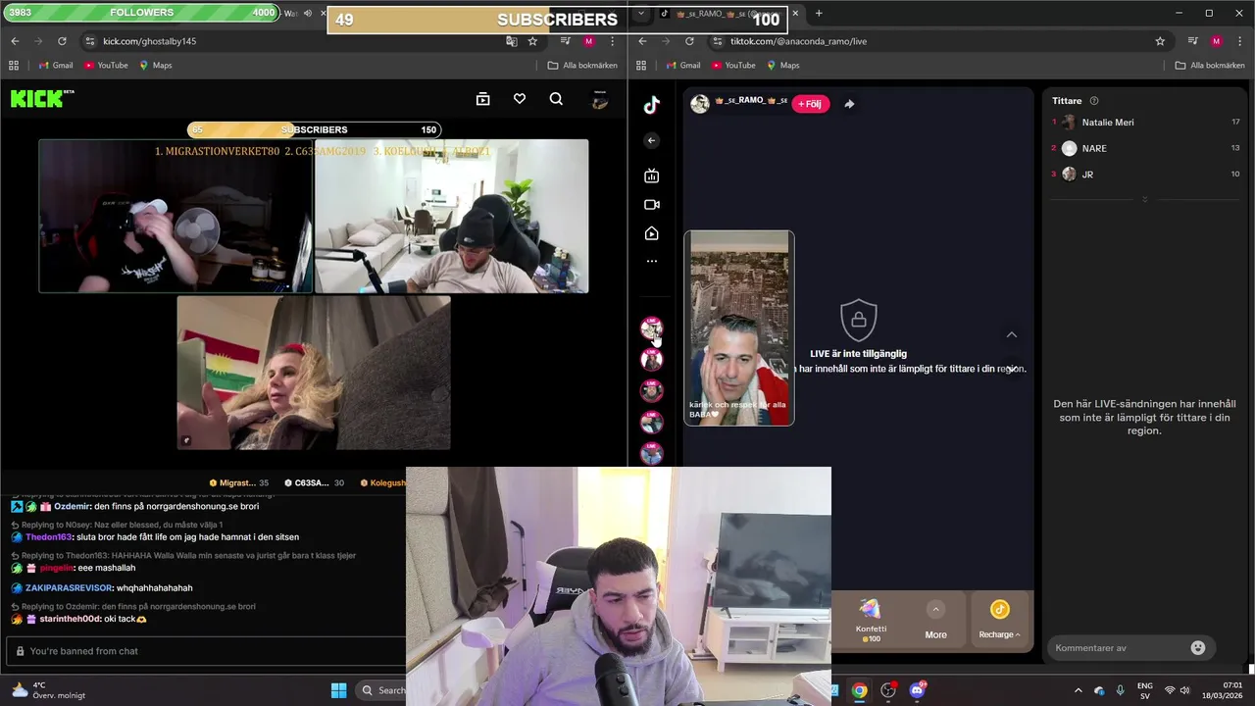Mute the Kick tab audio icon
Screen dimensions: 1255x706
pyautogui.click(x=308, y=14)
